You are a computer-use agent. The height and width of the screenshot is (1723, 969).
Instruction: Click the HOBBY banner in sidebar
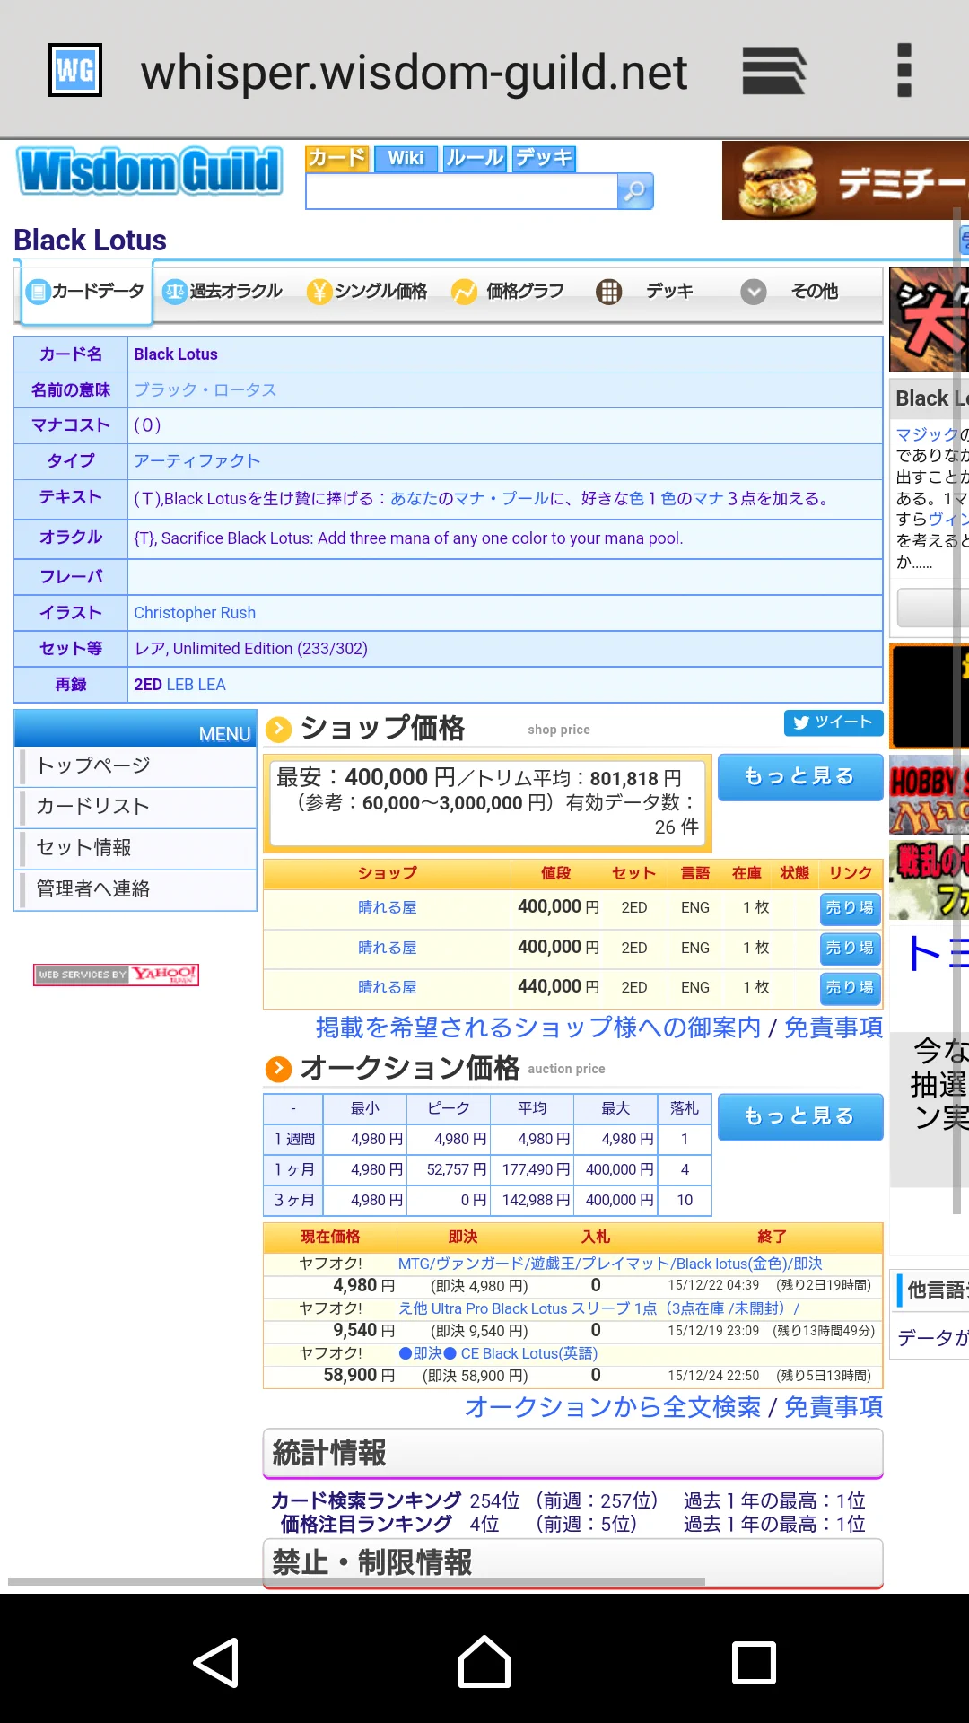[x=929, y=796]
